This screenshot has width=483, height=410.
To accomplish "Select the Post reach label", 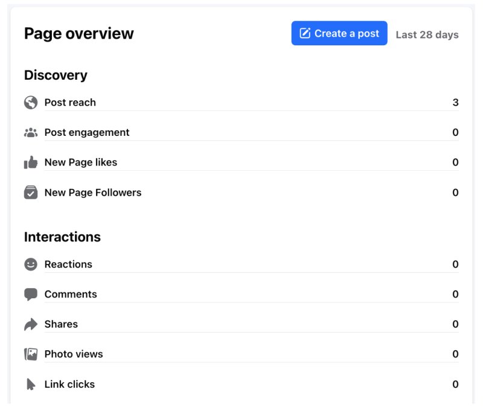I will 70,103.
